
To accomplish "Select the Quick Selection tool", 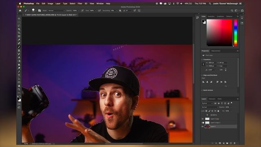I will (x=19, y=29).
